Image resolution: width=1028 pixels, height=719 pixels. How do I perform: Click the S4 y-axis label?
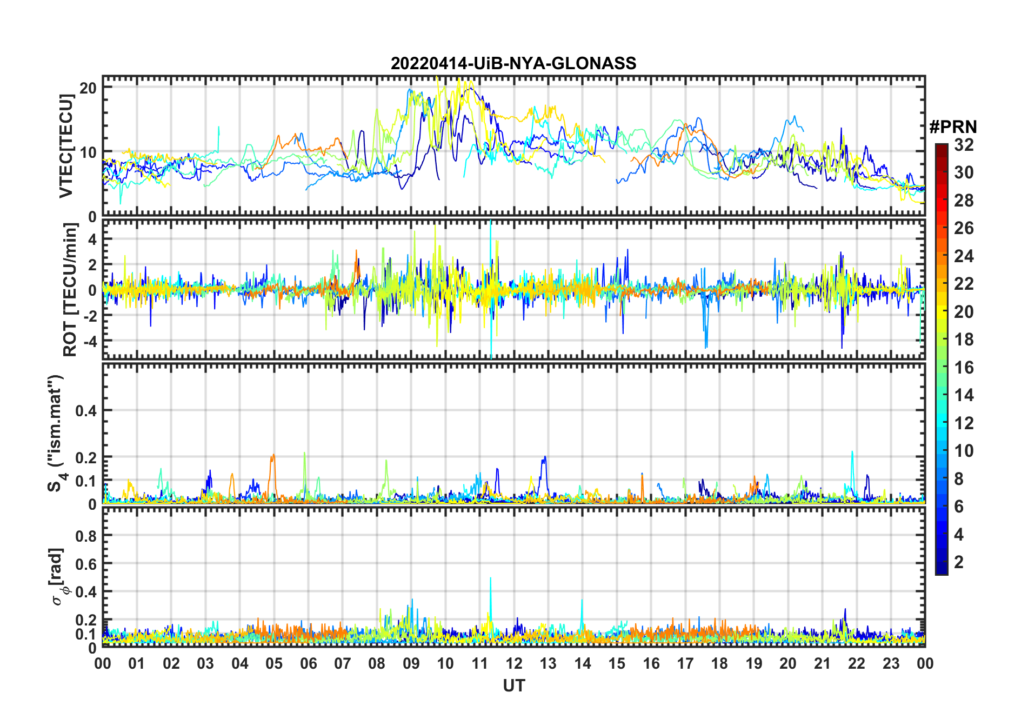pos(56,433)
